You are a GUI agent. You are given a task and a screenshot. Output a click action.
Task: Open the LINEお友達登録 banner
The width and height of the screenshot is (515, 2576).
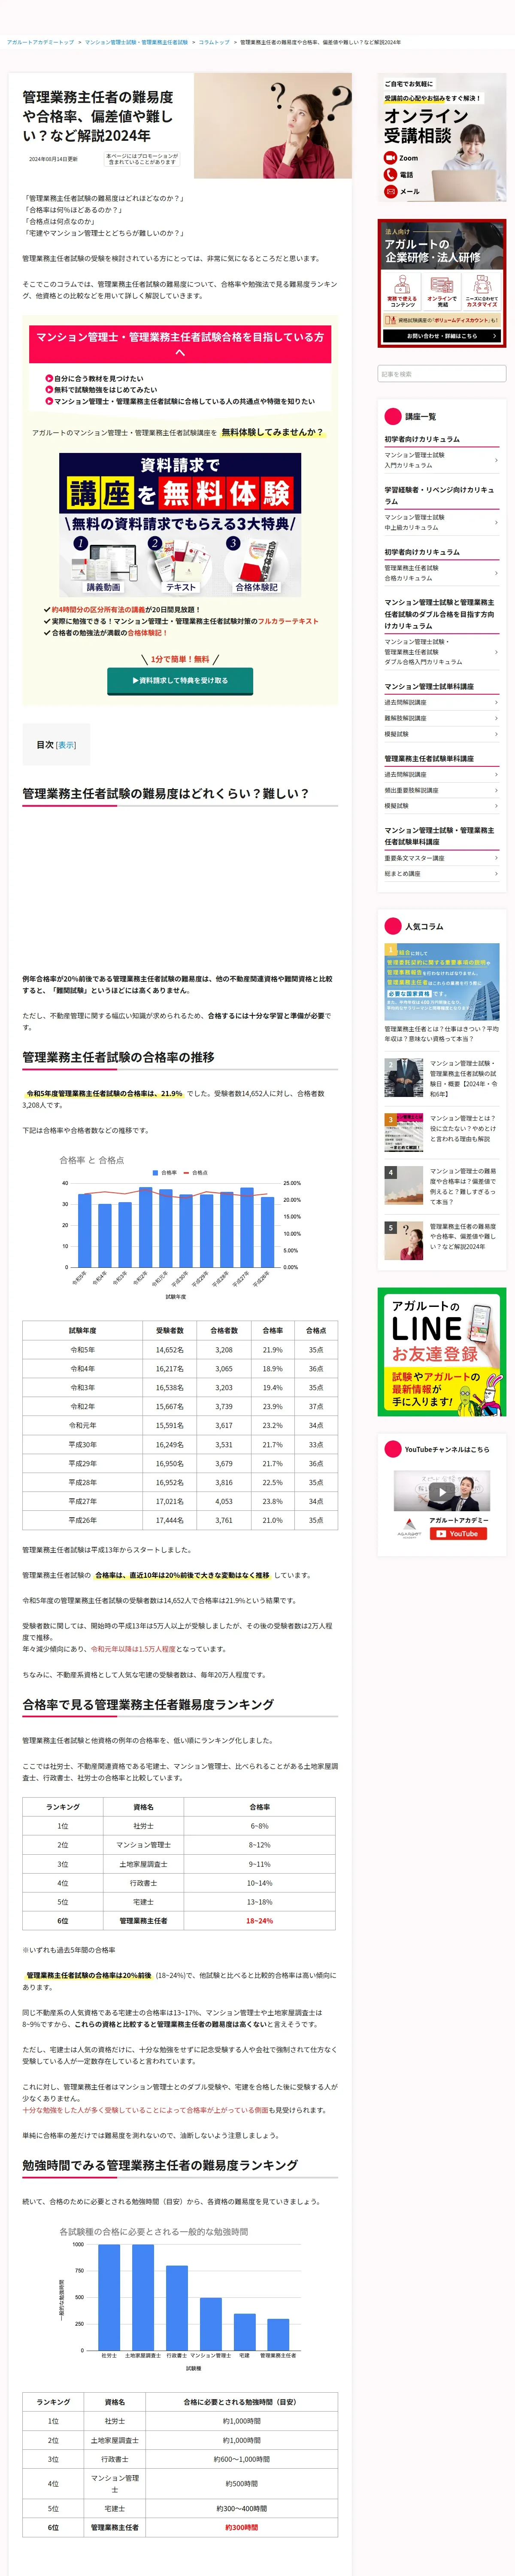pos(442,1352)
